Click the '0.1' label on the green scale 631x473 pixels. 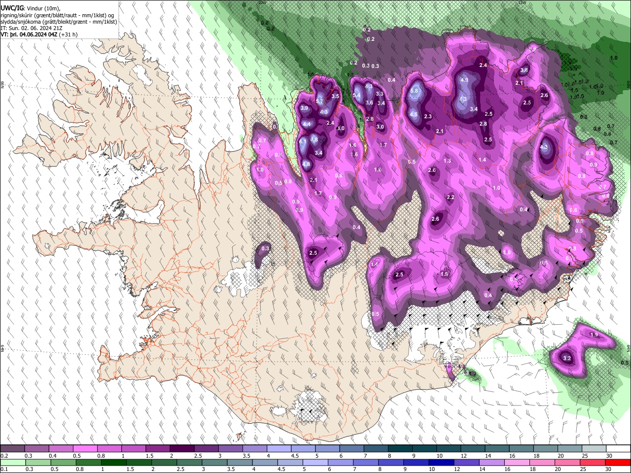pos(4,469)
